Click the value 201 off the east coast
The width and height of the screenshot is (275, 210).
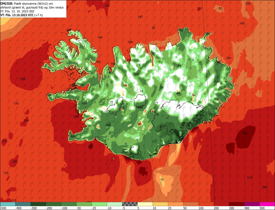click(x=229, y=58)
